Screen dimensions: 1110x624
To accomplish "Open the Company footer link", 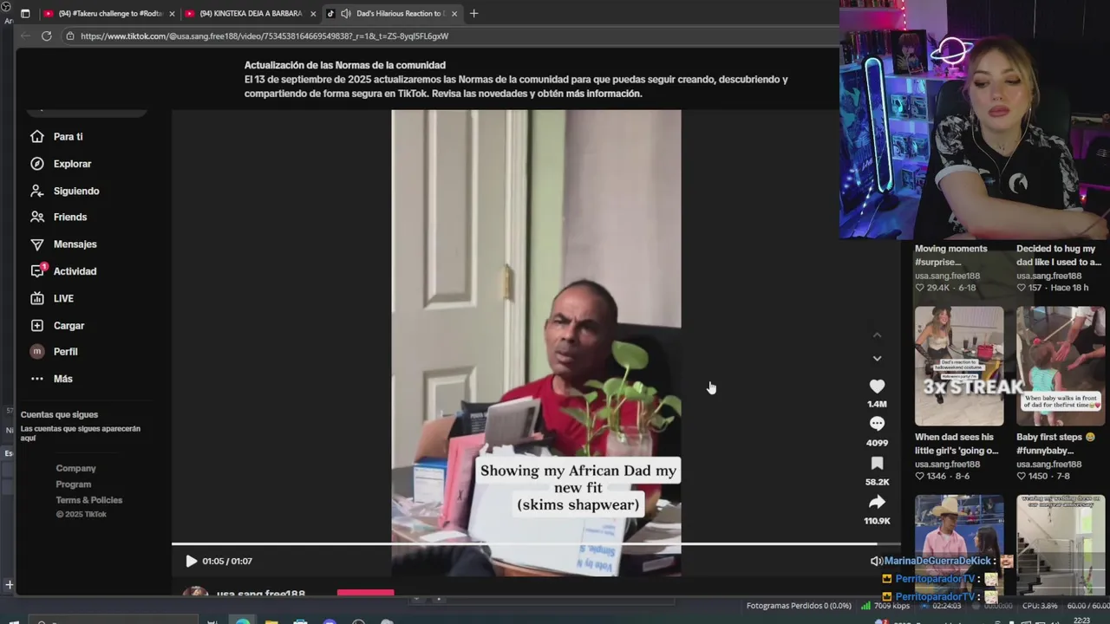I will [x=75, y=468].
